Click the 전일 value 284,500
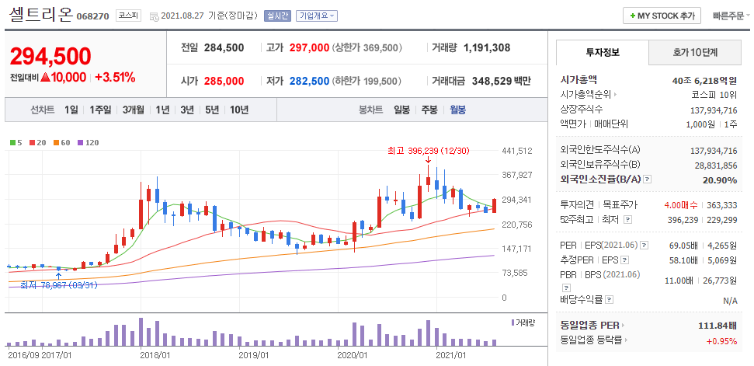 224,48
